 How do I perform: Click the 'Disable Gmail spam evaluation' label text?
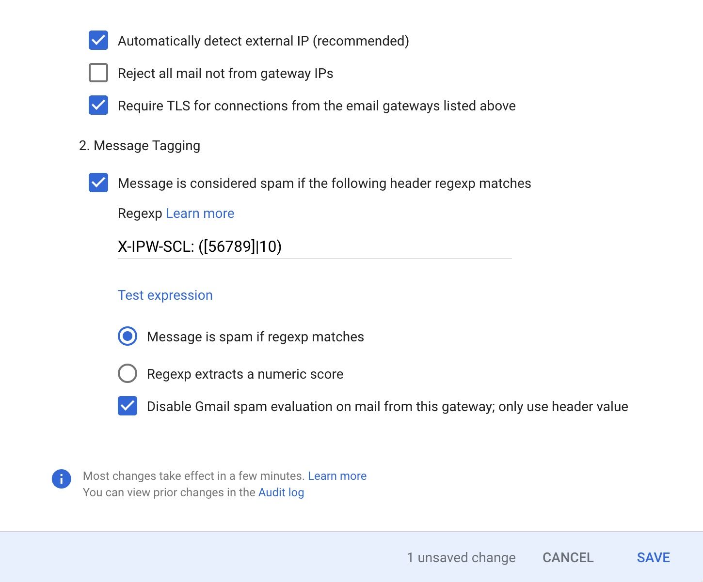387,407
